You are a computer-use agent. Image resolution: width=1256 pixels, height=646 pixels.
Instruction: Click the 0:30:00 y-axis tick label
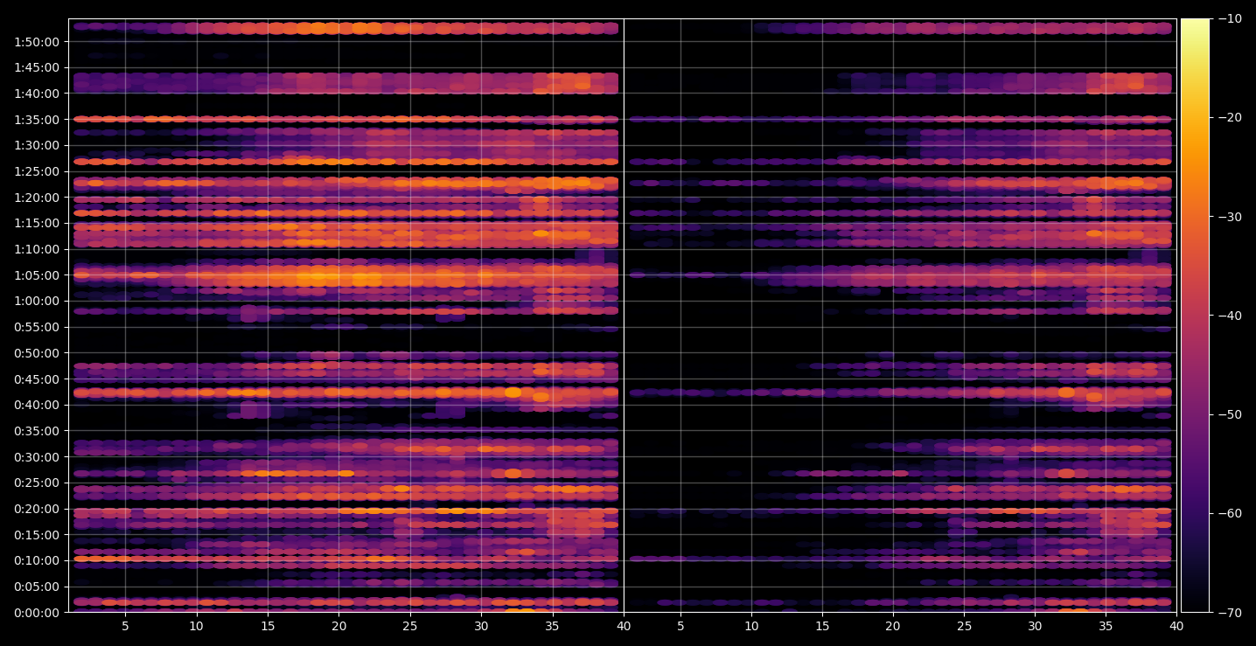pyautogui.click(x=37, y=456)
